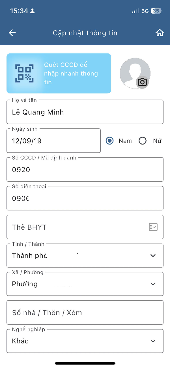Focus the Số CCCD / Mã định danh field
This screenshot has height=368, width=170.
85,170
